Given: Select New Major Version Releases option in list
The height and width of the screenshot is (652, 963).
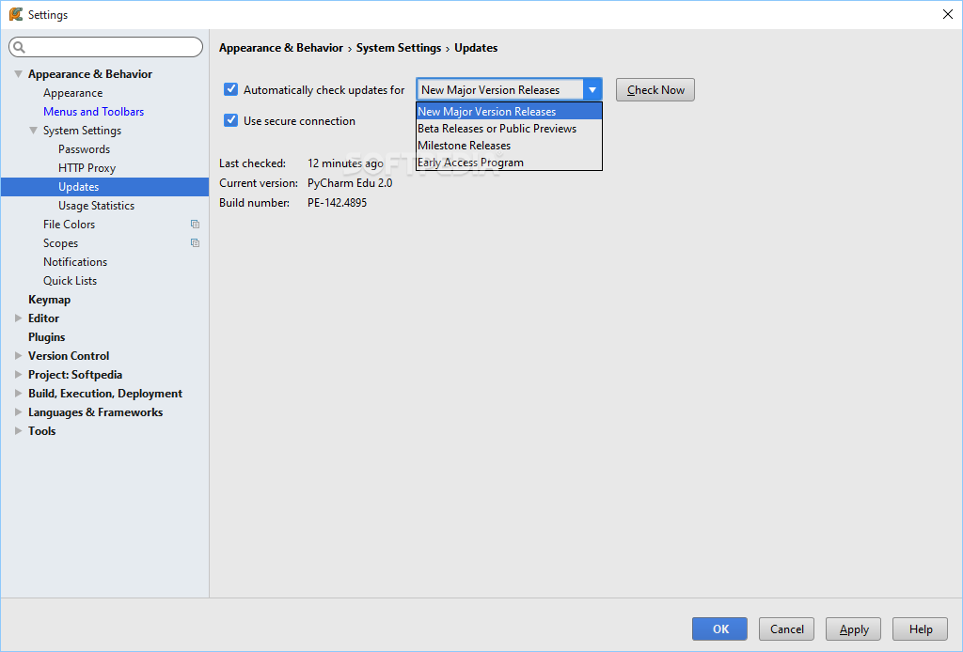Looking at the screenshot, I should tap(509, 112).
